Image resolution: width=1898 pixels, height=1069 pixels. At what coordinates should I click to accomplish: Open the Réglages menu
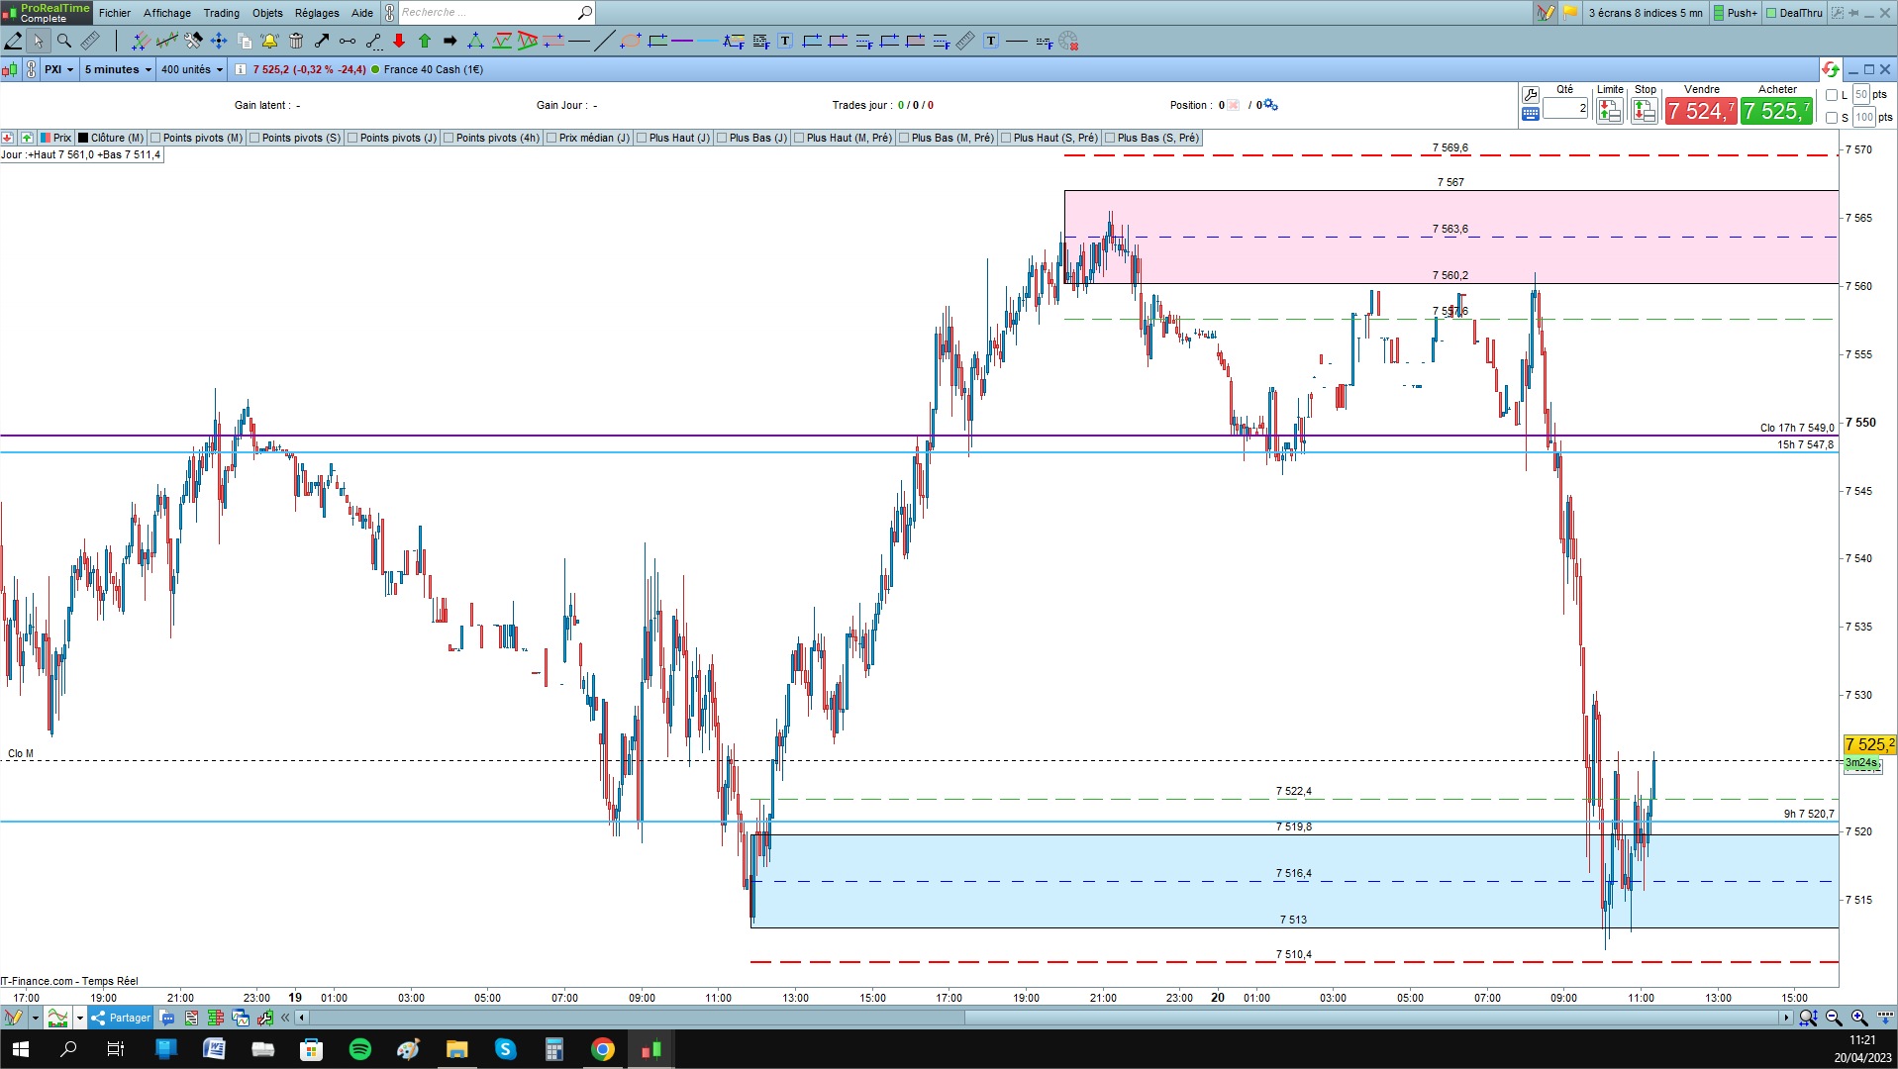point(317,13)
